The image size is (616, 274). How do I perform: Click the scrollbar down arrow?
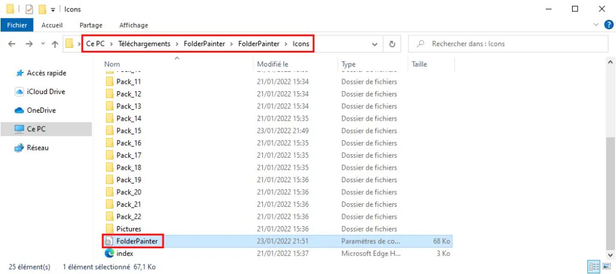point(610,254)
